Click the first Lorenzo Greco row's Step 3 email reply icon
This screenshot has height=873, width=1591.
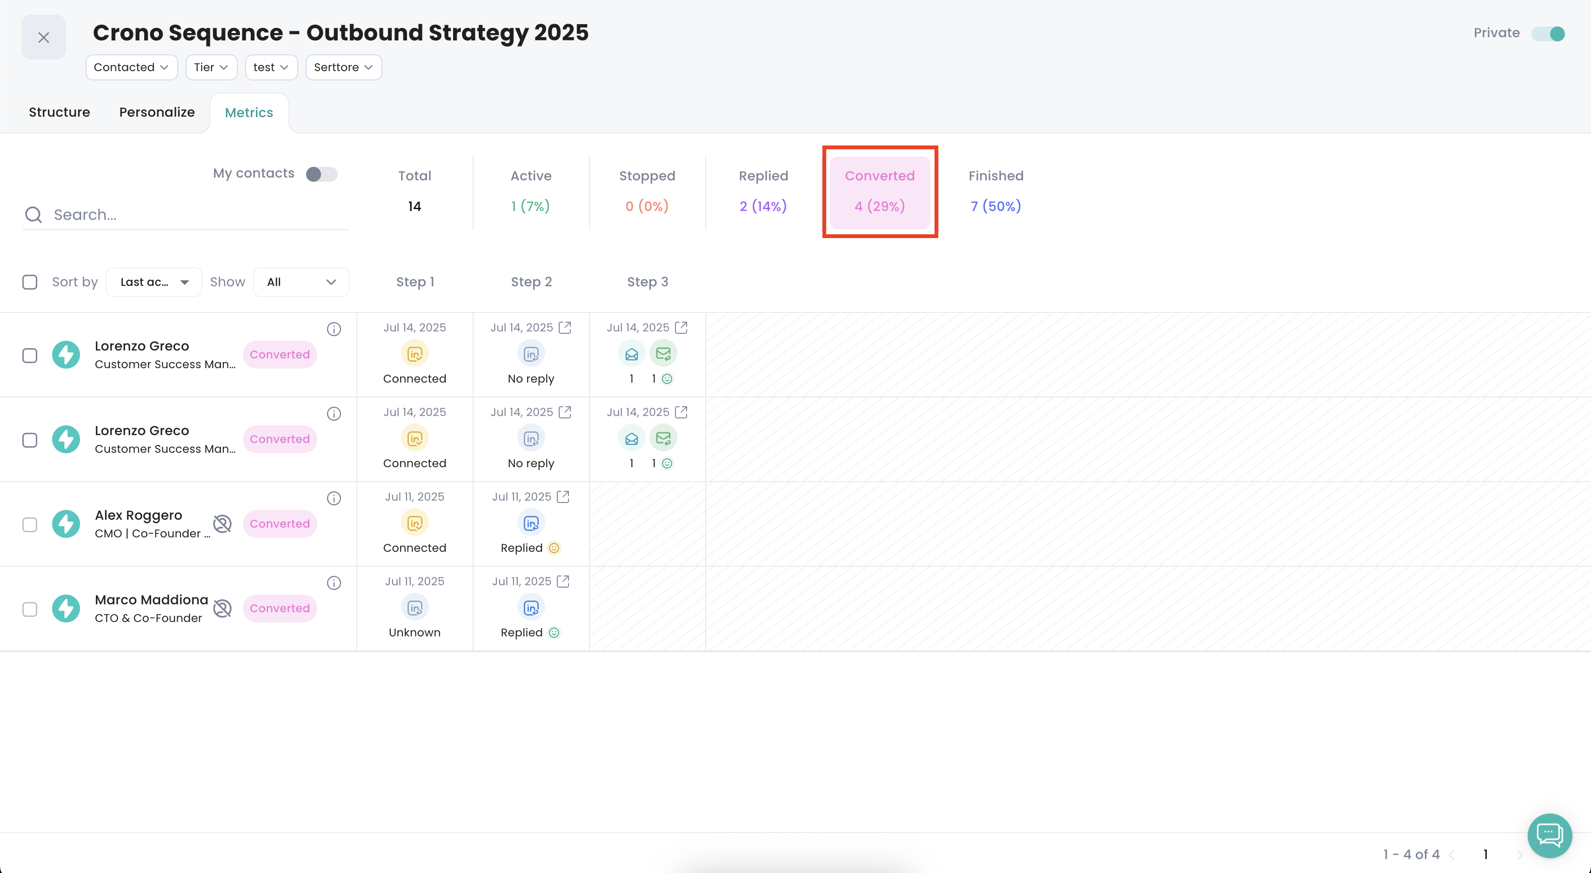(x=663, y=354)
